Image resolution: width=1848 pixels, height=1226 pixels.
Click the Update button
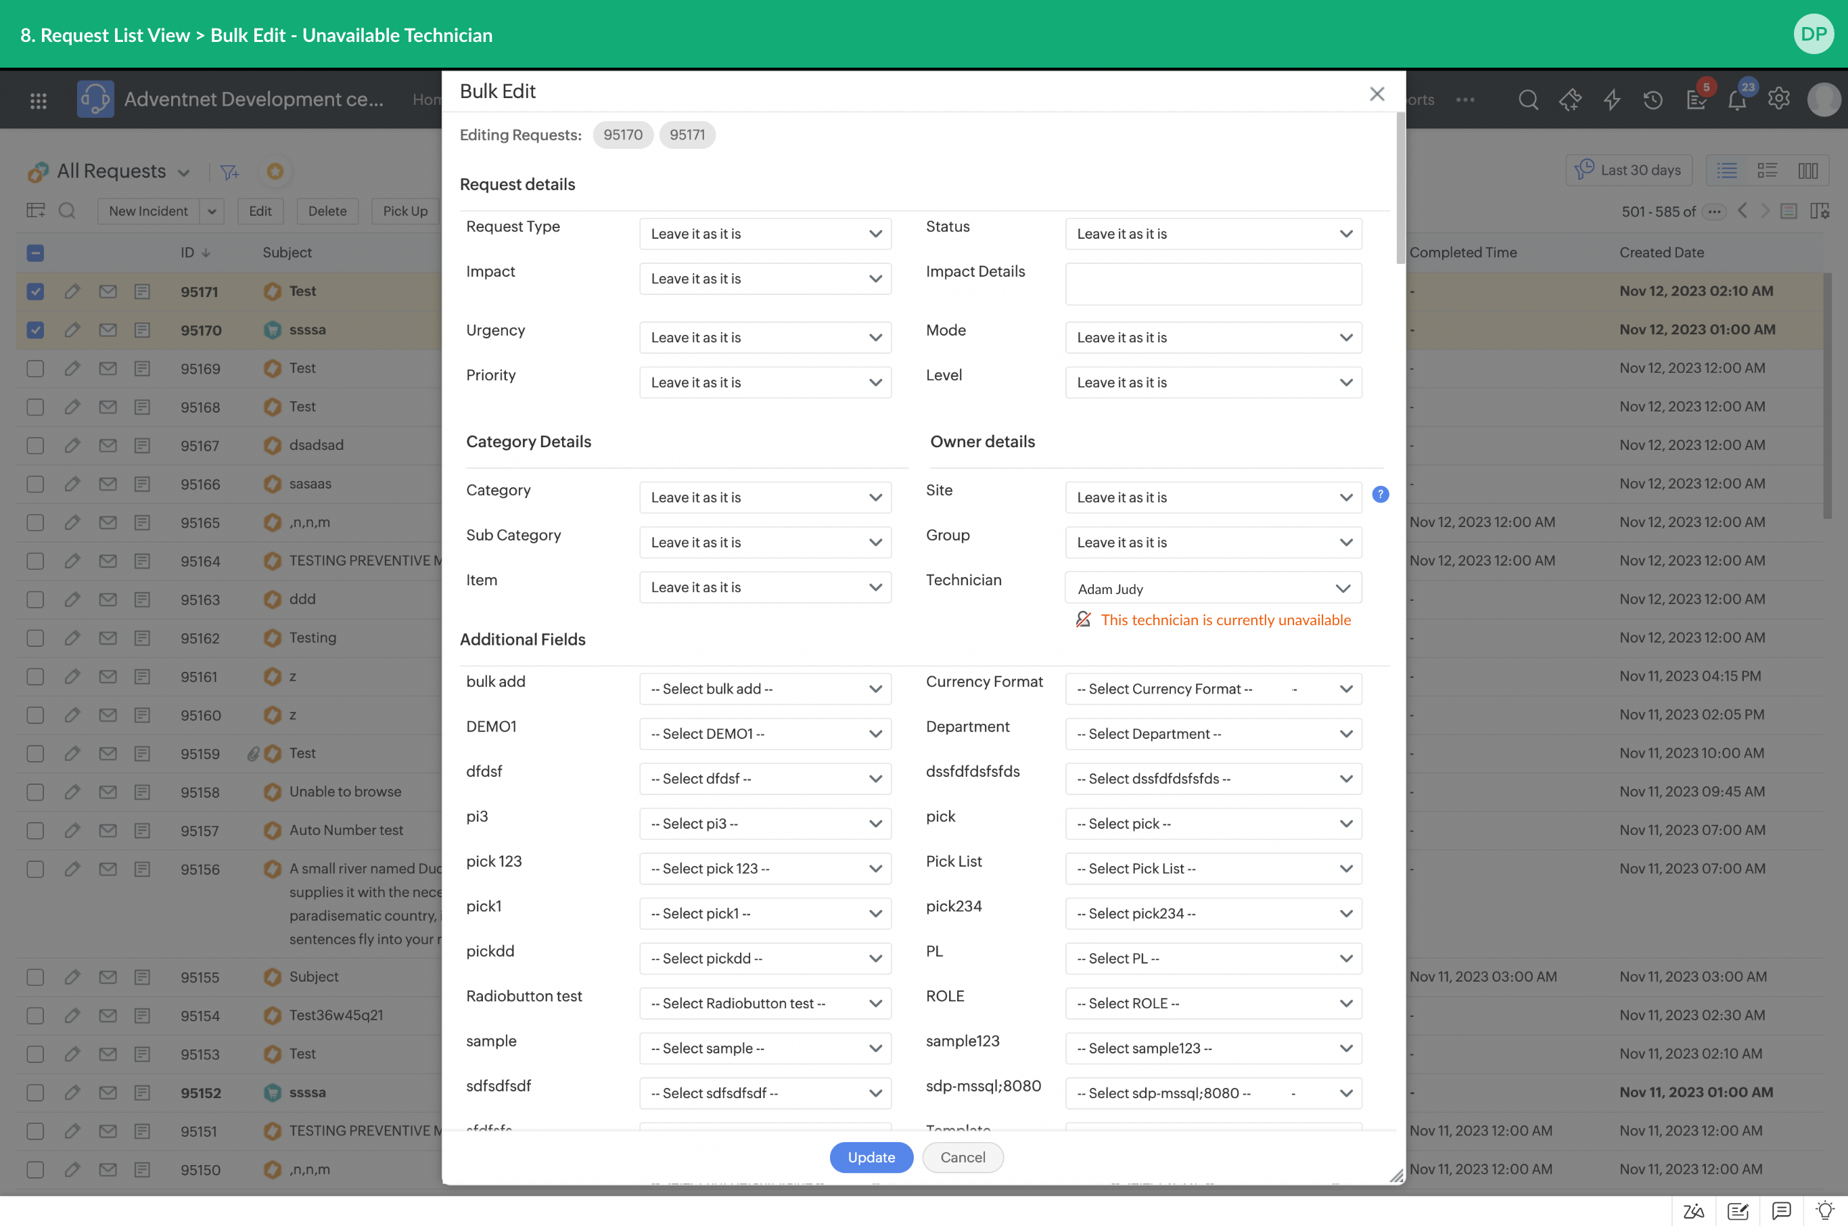[871, 1157]
